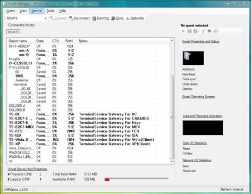Click the guest list scroll up arrow
The width and height of the screenshot is (251, 194).
pyautogui.click(x=172, y=40)
